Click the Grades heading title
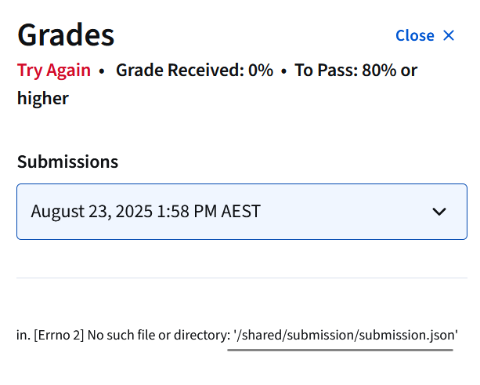This screenshot has height=385, width=480. 66,35
